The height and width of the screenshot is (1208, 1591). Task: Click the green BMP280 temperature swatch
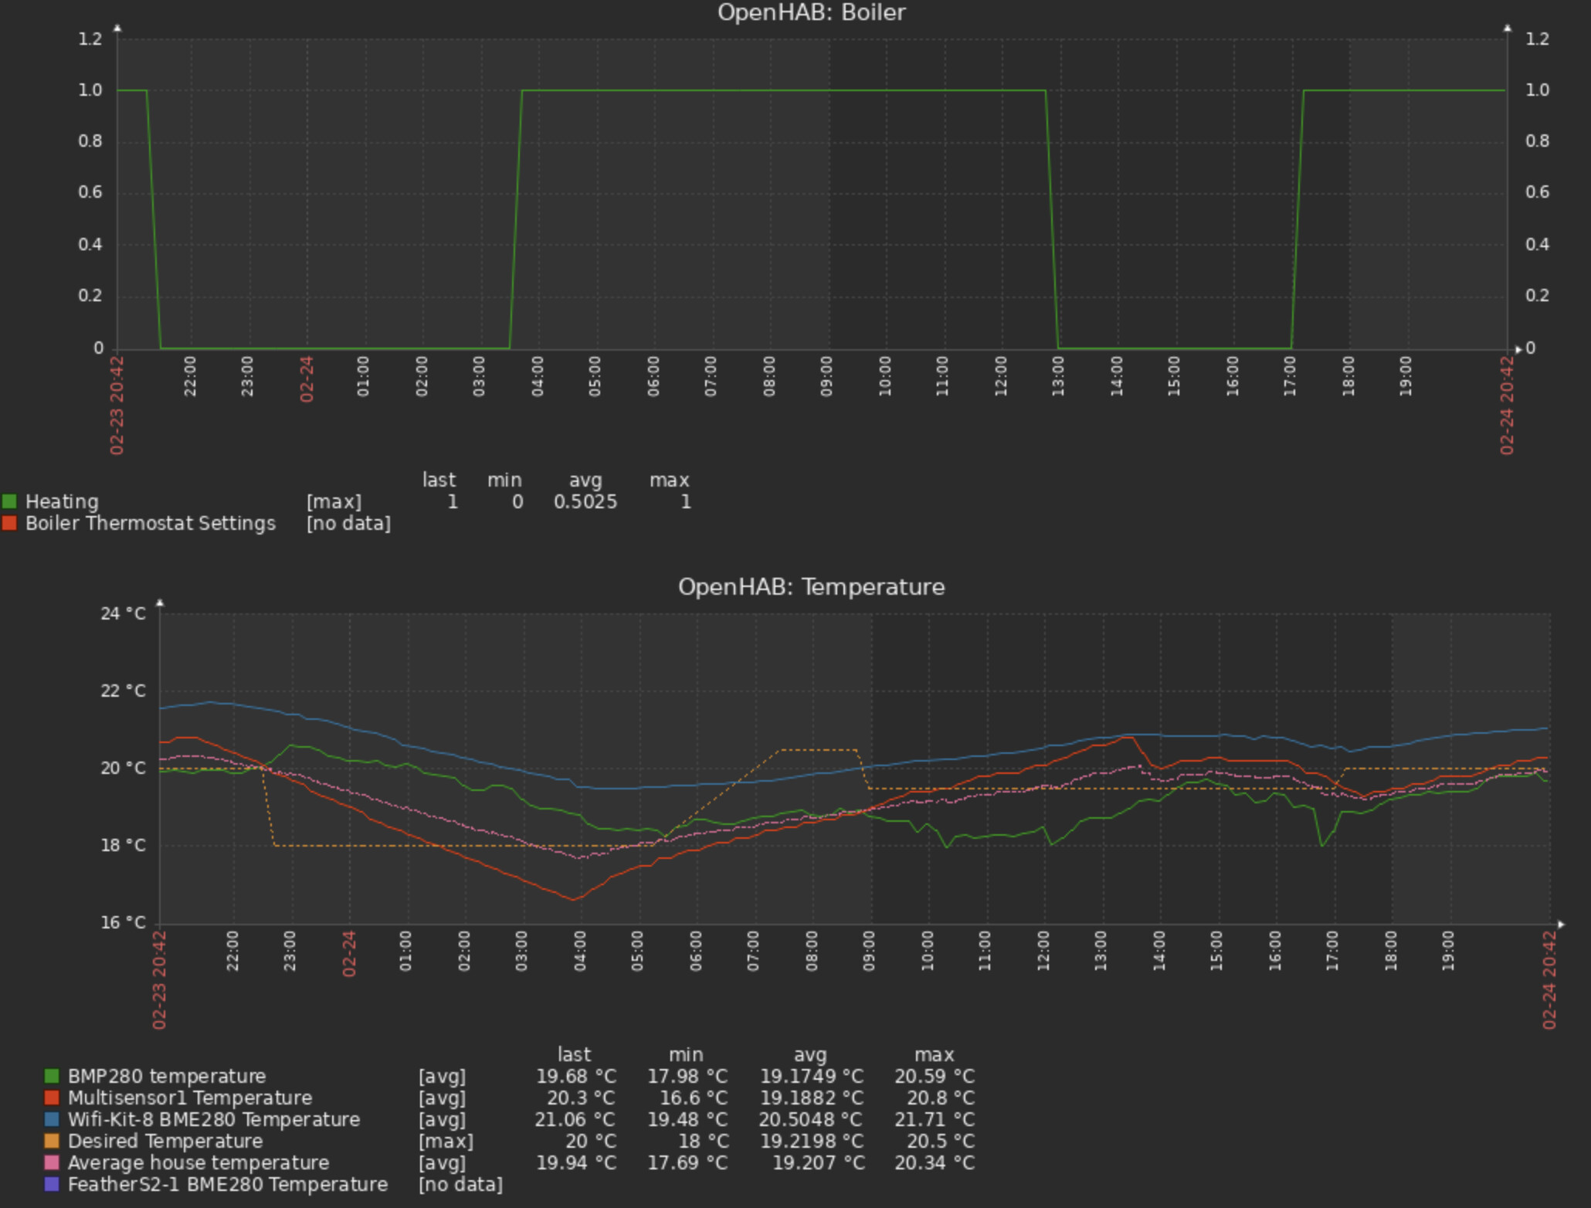click(x=52, y=1076)
